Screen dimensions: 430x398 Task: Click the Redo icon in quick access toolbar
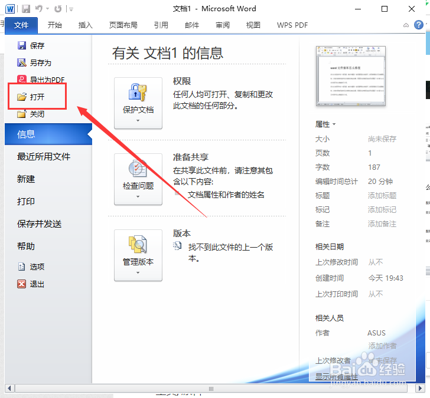tap(58, 9)
